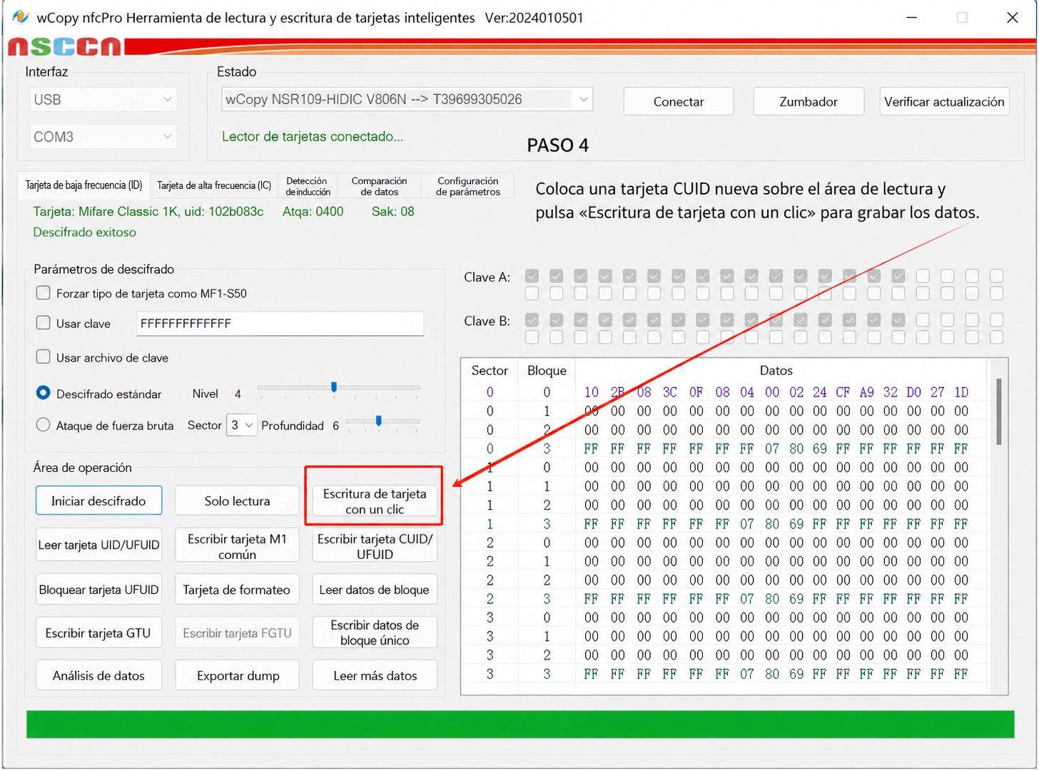Click Leer datos de bloque button

[375, 590]
